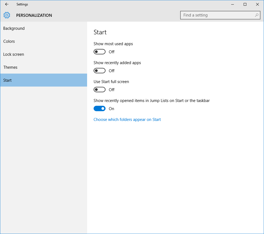Disable recently opened items in Jump Lists

pos(100,108)
